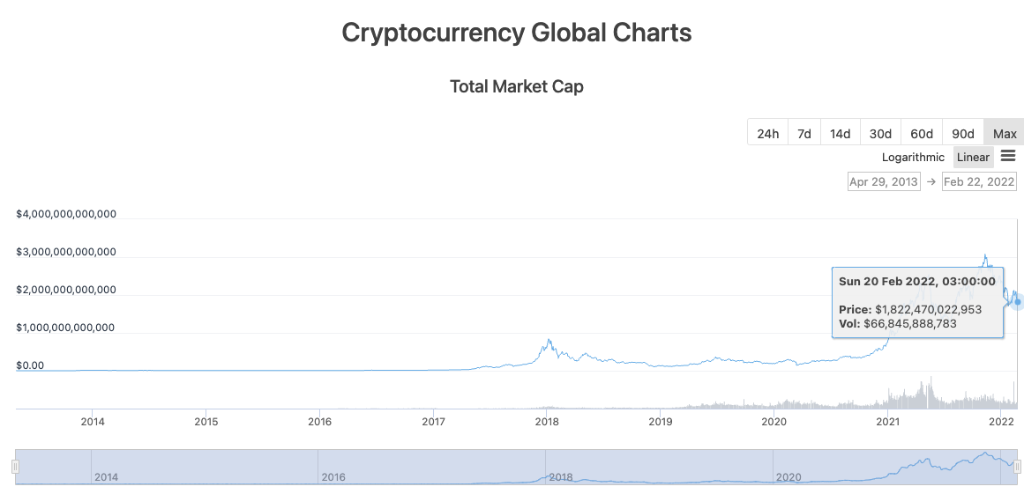Click the highlighted data point marker
This screenshot has width=1024, height=494.
click(1018, 302)
